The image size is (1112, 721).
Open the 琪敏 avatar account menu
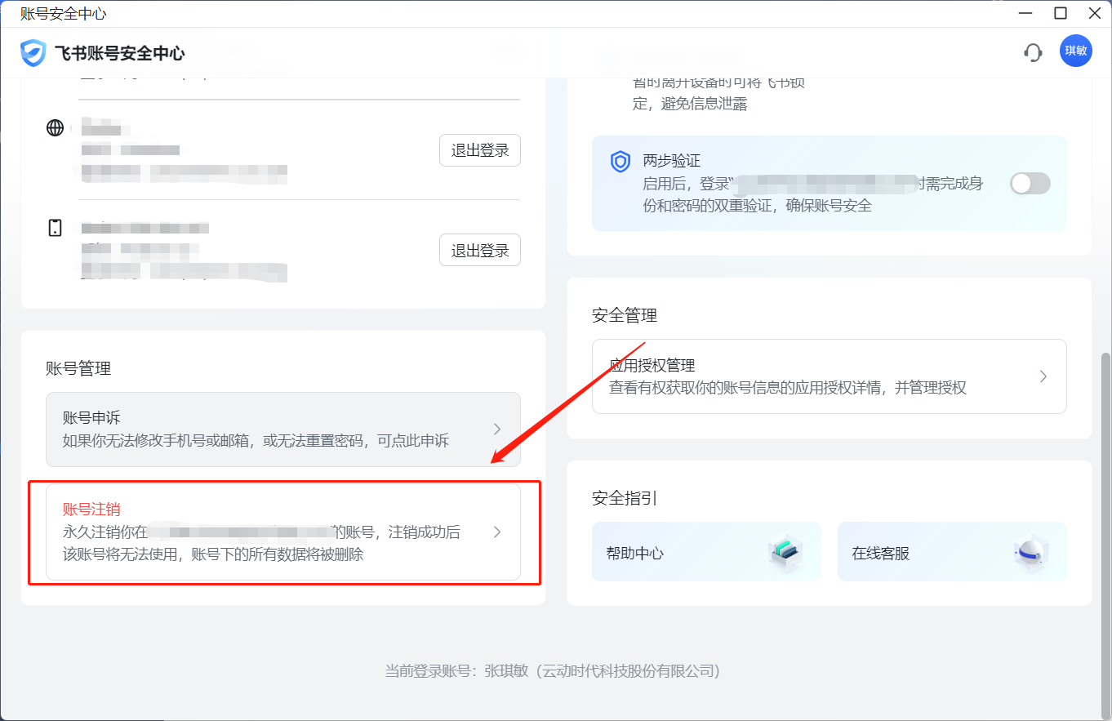tap(1075, 51)
